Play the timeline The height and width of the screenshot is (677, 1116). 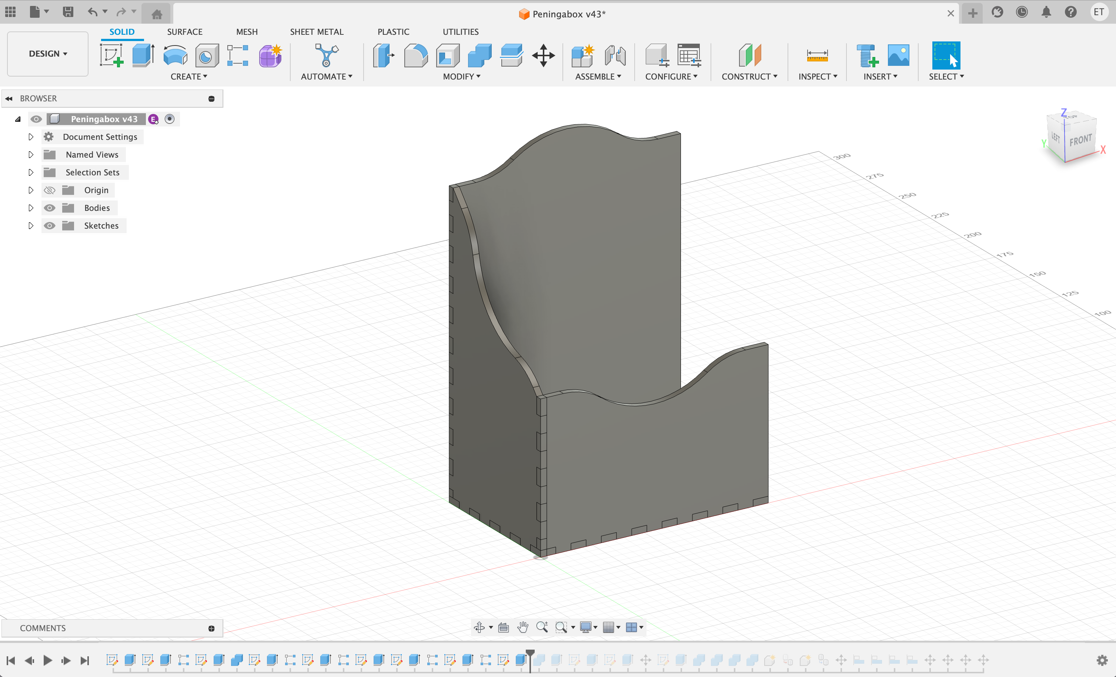tap(47, 660)
